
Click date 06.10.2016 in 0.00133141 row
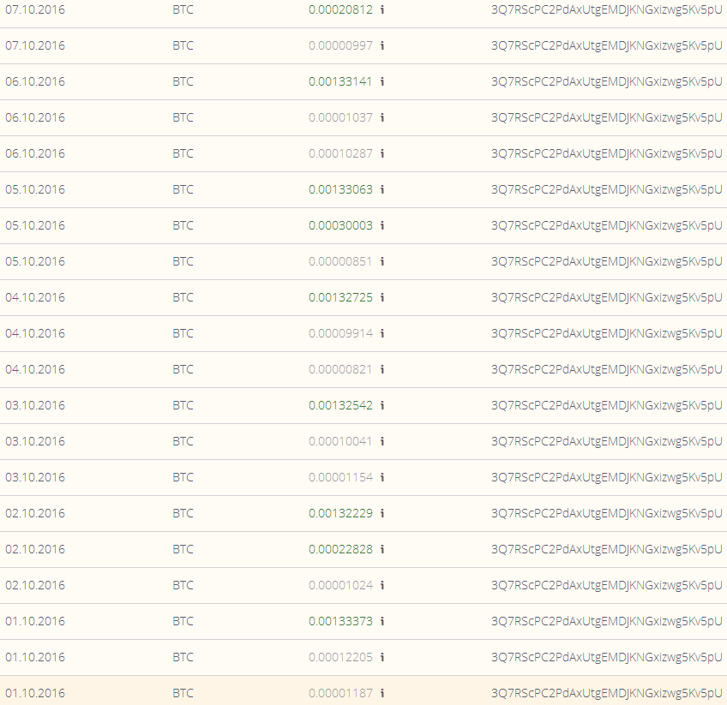click(x=35, y=81)
